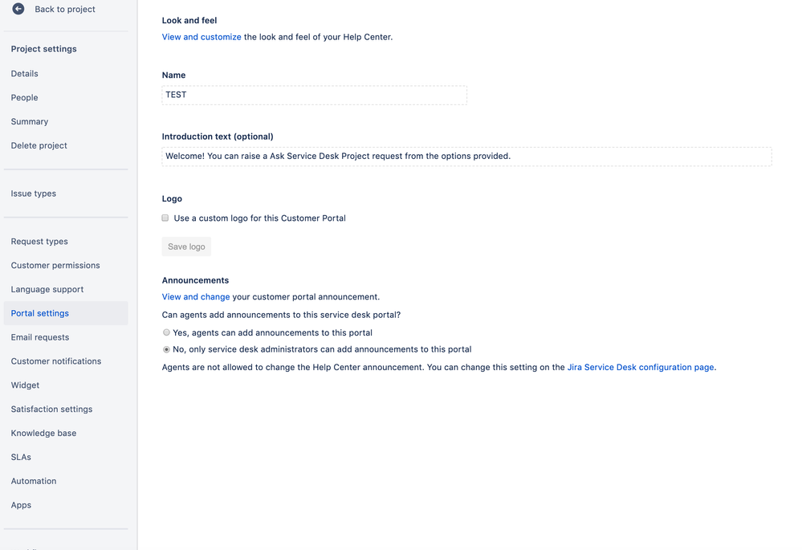The image size is (802, 550).
Task: Open the SLAs section
Action: pyautogui.click(x=21, y=457)
